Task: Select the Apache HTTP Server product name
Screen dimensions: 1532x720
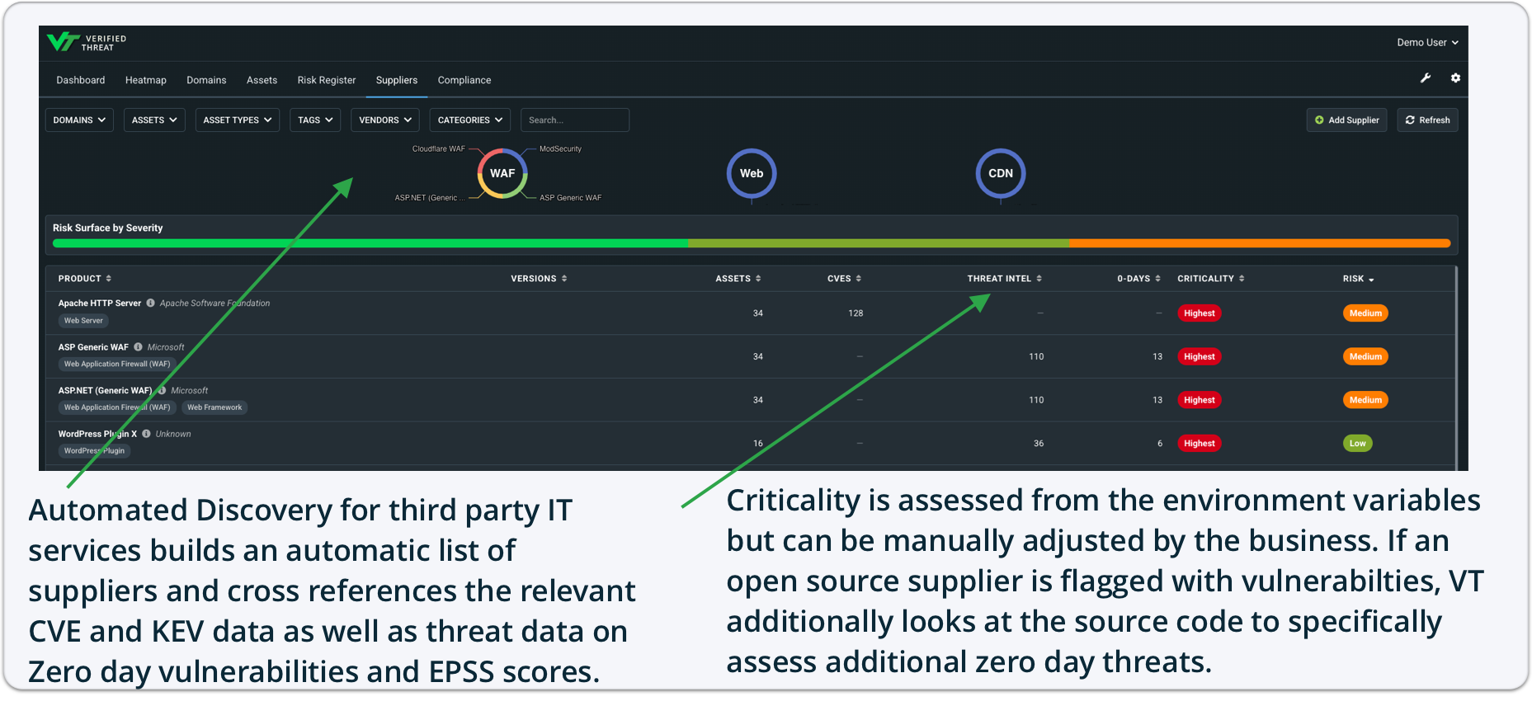Action: (x=100, y=304)
